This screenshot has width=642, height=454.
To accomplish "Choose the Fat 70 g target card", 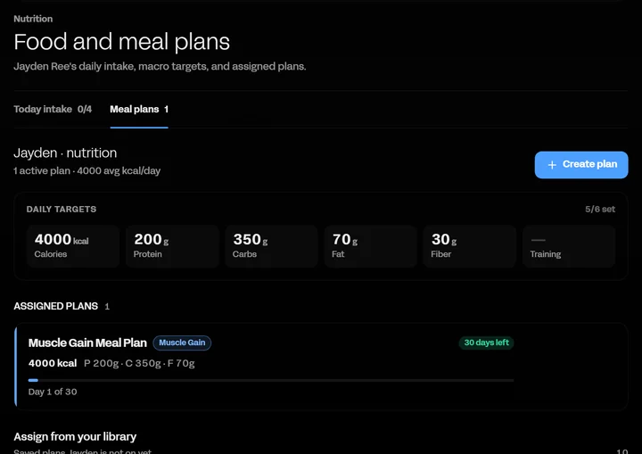I will pos(371,246).
